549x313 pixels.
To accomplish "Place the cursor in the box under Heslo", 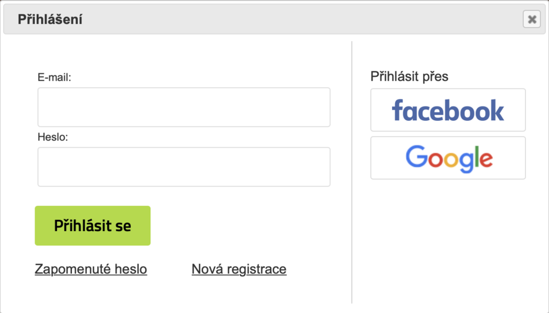I will pos(184,166).
